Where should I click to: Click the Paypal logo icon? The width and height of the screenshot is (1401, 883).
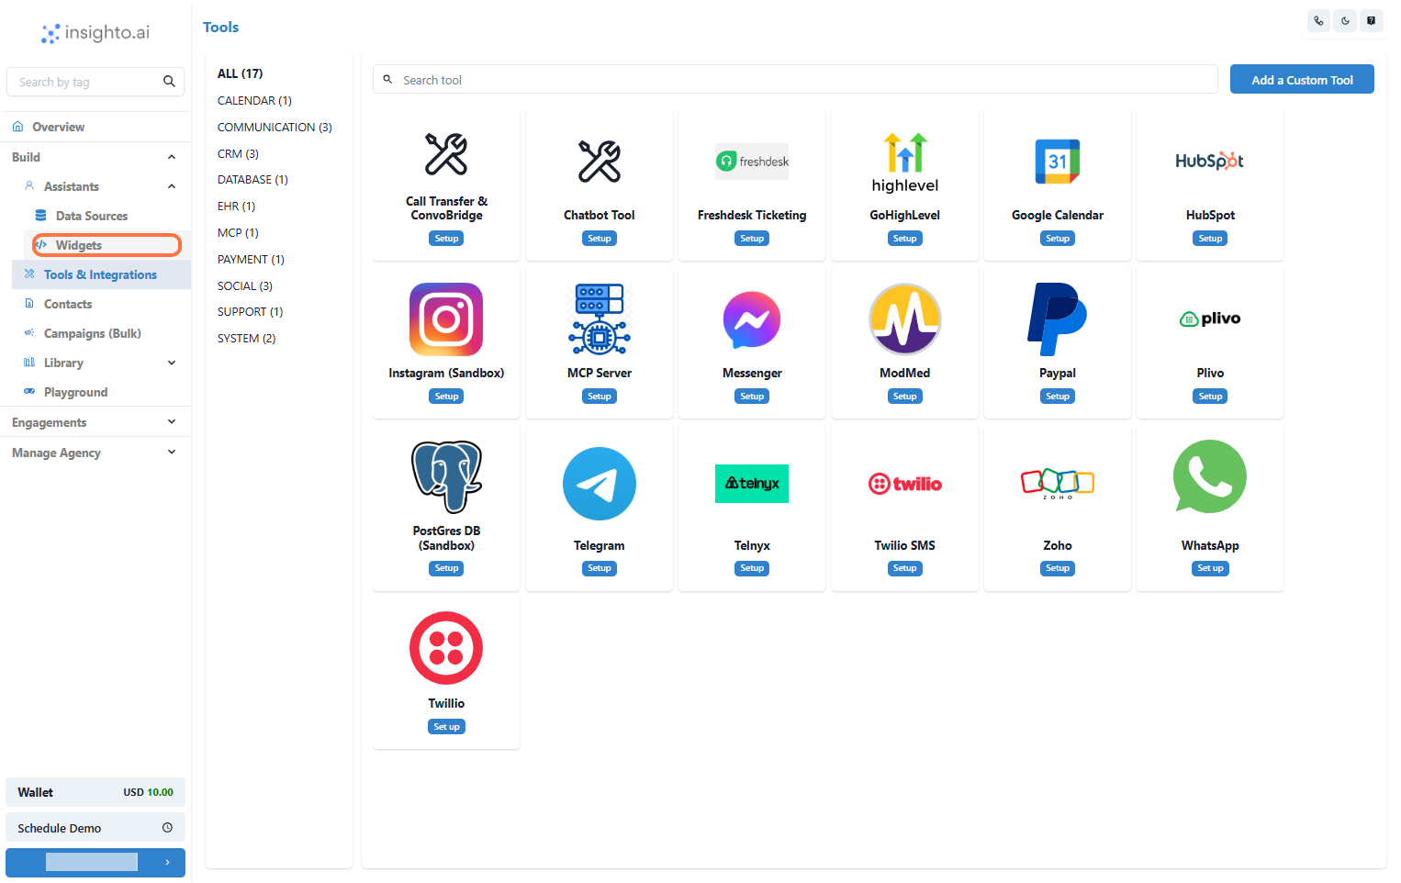point(1058,319)
